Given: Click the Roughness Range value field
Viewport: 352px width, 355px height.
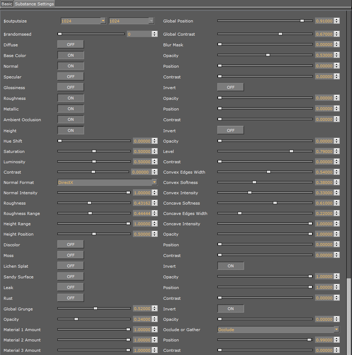Looking at the screenshot, I should point(142,213).
